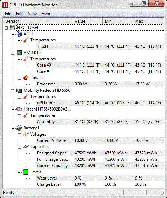Click the Max column header
167x198 pixels.
[x=148, y=21]
